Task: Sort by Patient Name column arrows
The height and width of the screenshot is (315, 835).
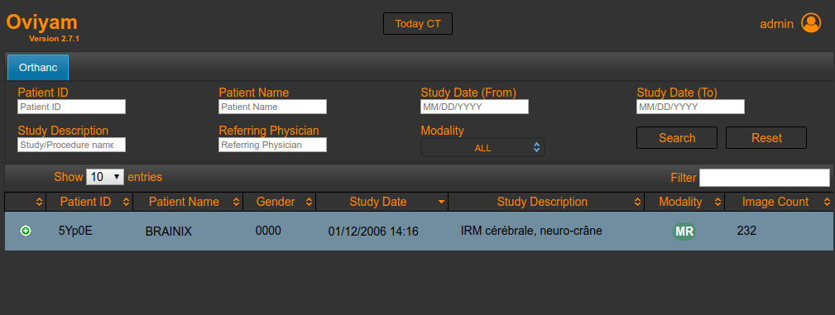Action: 236,203
